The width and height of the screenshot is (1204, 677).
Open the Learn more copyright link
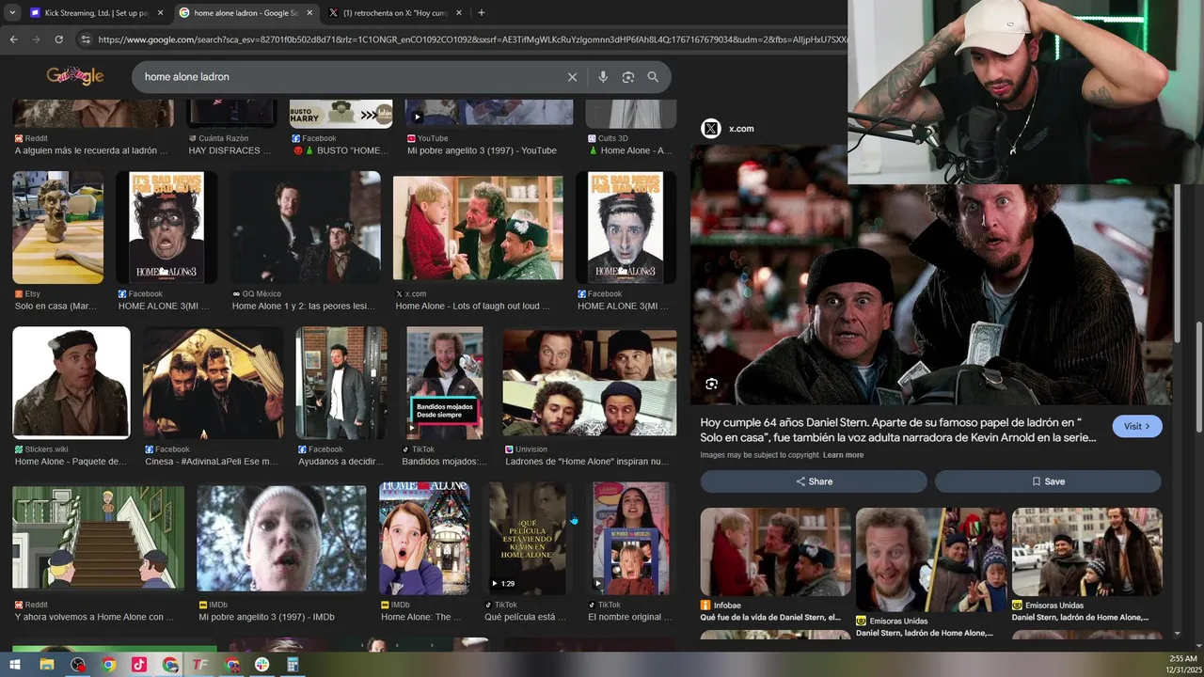point(843,455)
